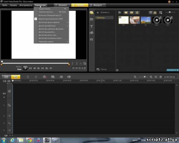Click the zoom in magnifier on timeline
The height and width of the screenshot is (143, 179).
(151, 77)
